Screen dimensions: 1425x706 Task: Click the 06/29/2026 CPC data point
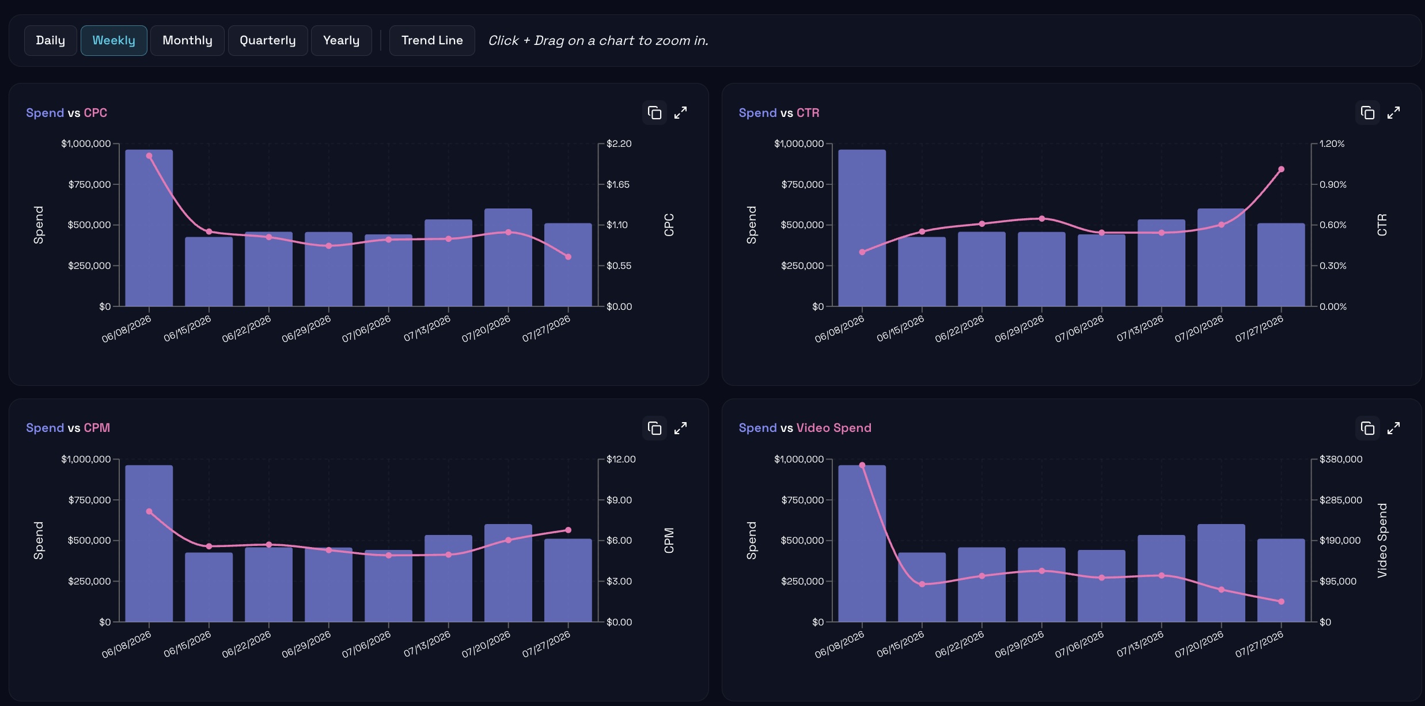tap(329, 246)
